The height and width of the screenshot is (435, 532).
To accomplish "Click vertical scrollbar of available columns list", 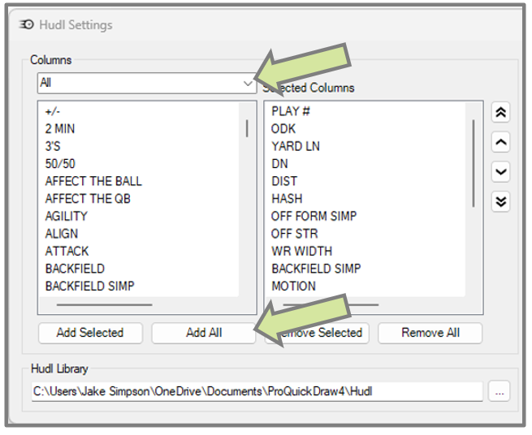I will point(247,130).
